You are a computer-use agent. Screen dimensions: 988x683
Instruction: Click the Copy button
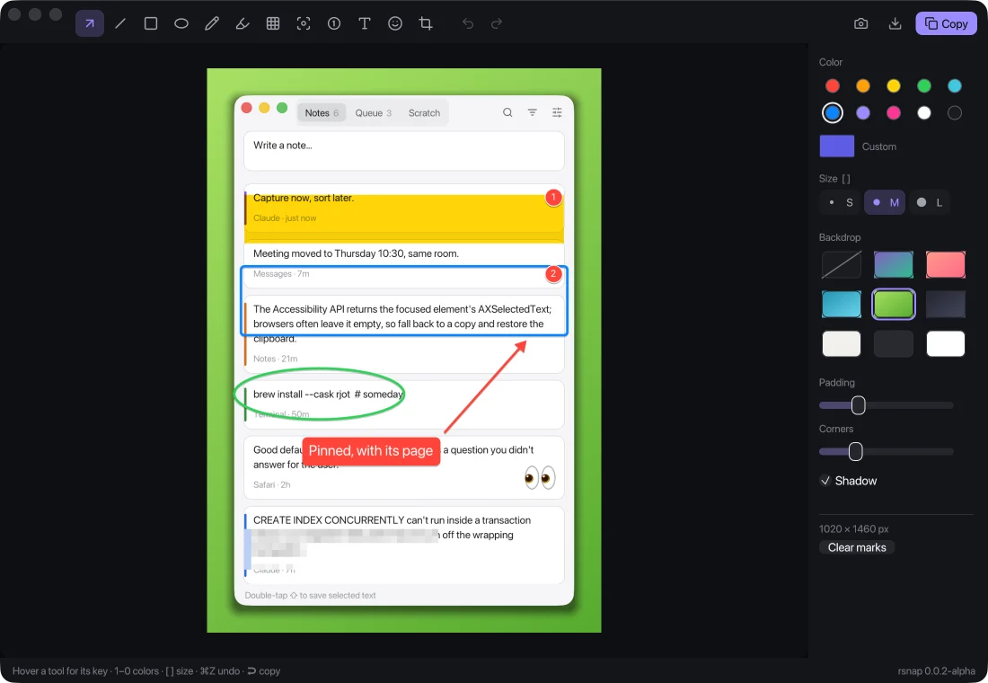click(x=946, y=24)
